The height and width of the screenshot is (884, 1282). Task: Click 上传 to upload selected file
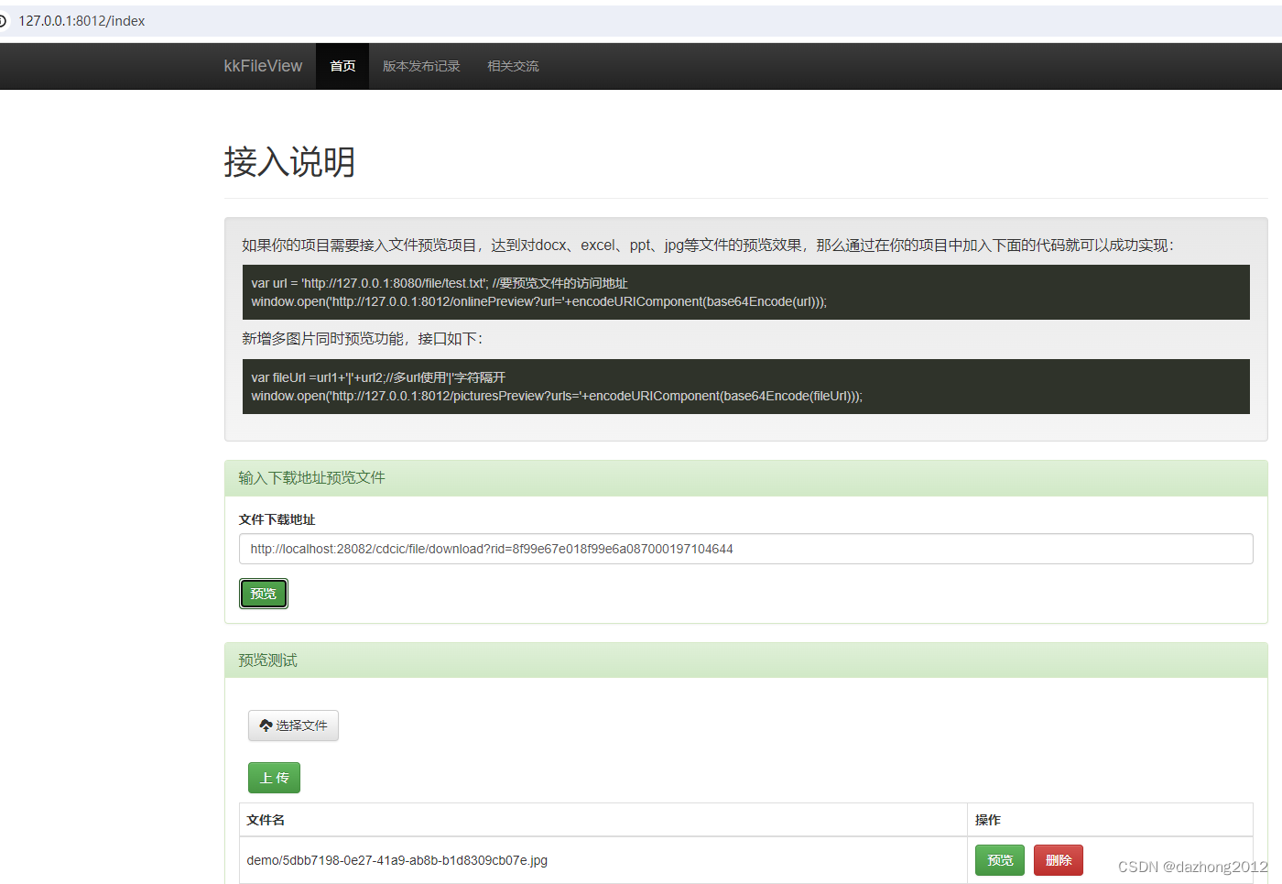pos(273,777)
